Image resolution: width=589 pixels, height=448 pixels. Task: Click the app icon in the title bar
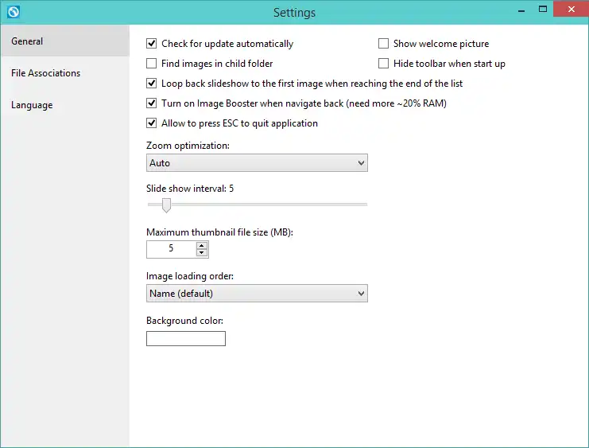pyautogui.click(x=11, y=12)
